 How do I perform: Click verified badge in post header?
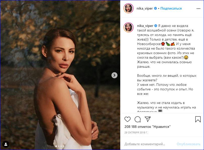(156, 9)
